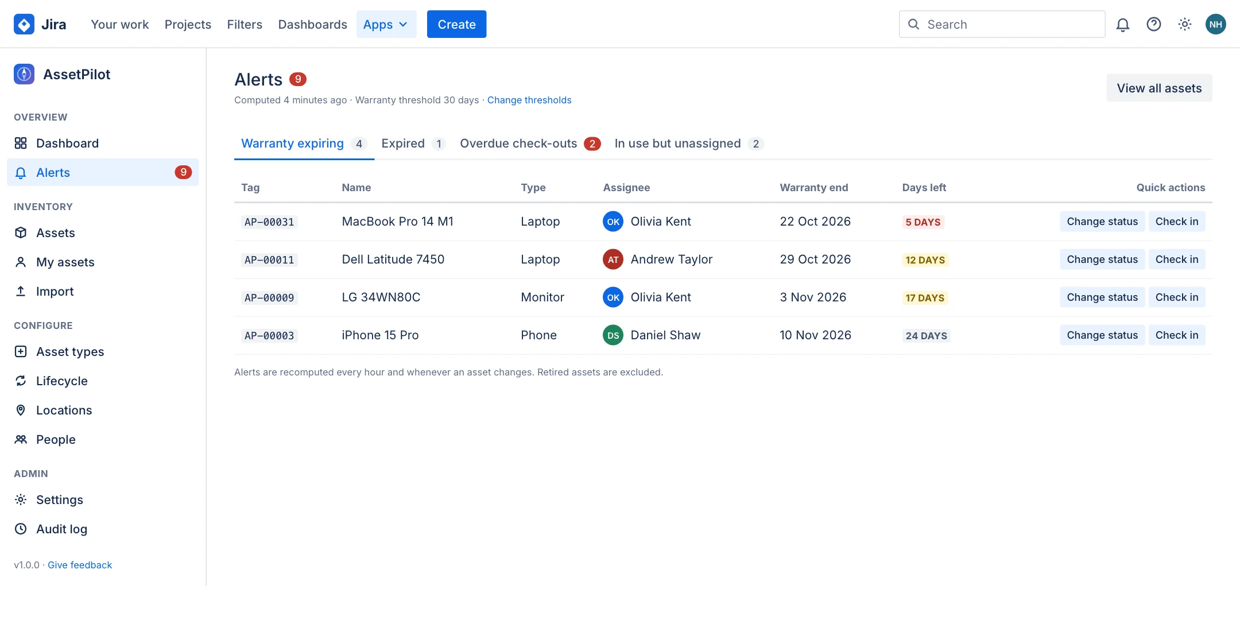
Task: Check in the iPhone 15 Pro
Action: [1177, 335]
